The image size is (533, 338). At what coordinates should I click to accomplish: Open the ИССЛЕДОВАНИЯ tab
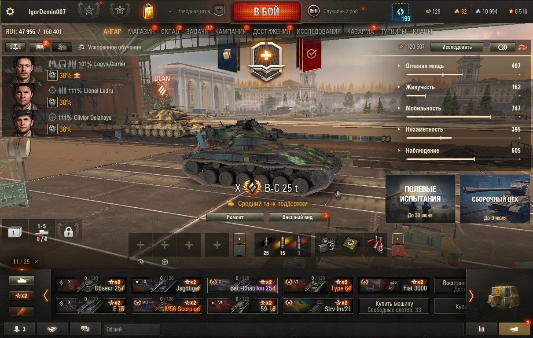[x=319, y=31]
